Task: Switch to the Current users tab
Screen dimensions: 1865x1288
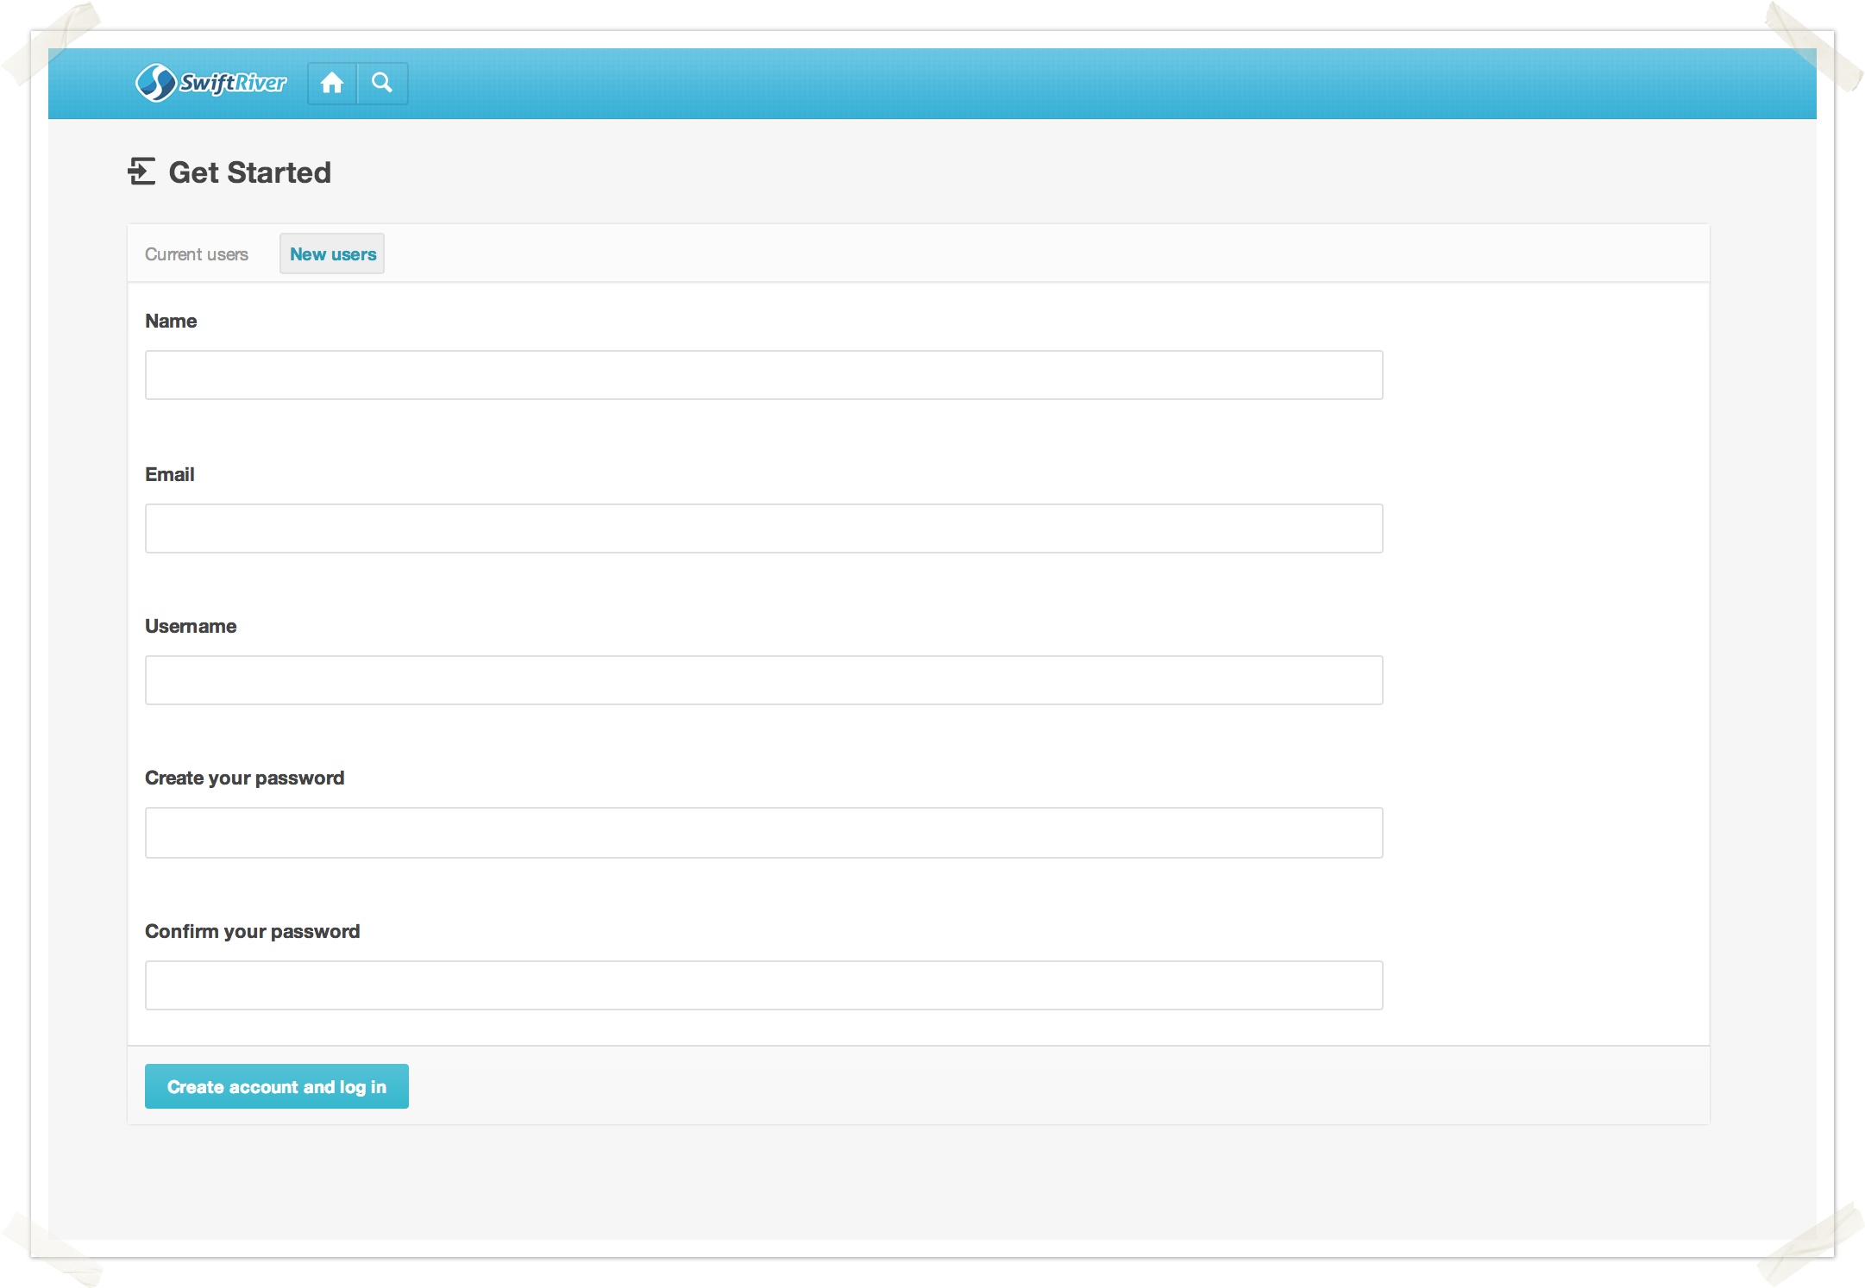Action: [197, 254]
